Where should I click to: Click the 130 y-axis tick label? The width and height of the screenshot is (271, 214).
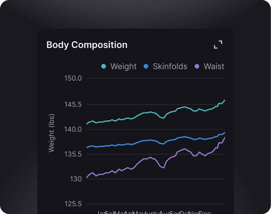click(76, 179)
